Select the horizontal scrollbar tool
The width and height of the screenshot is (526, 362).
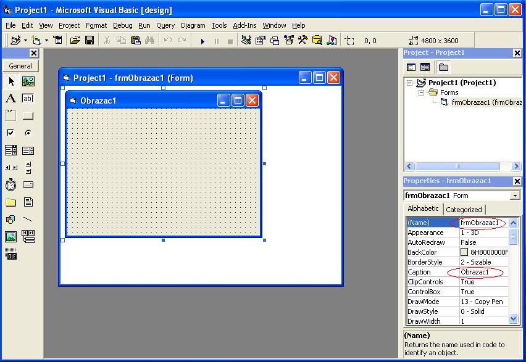coord(11,168)
